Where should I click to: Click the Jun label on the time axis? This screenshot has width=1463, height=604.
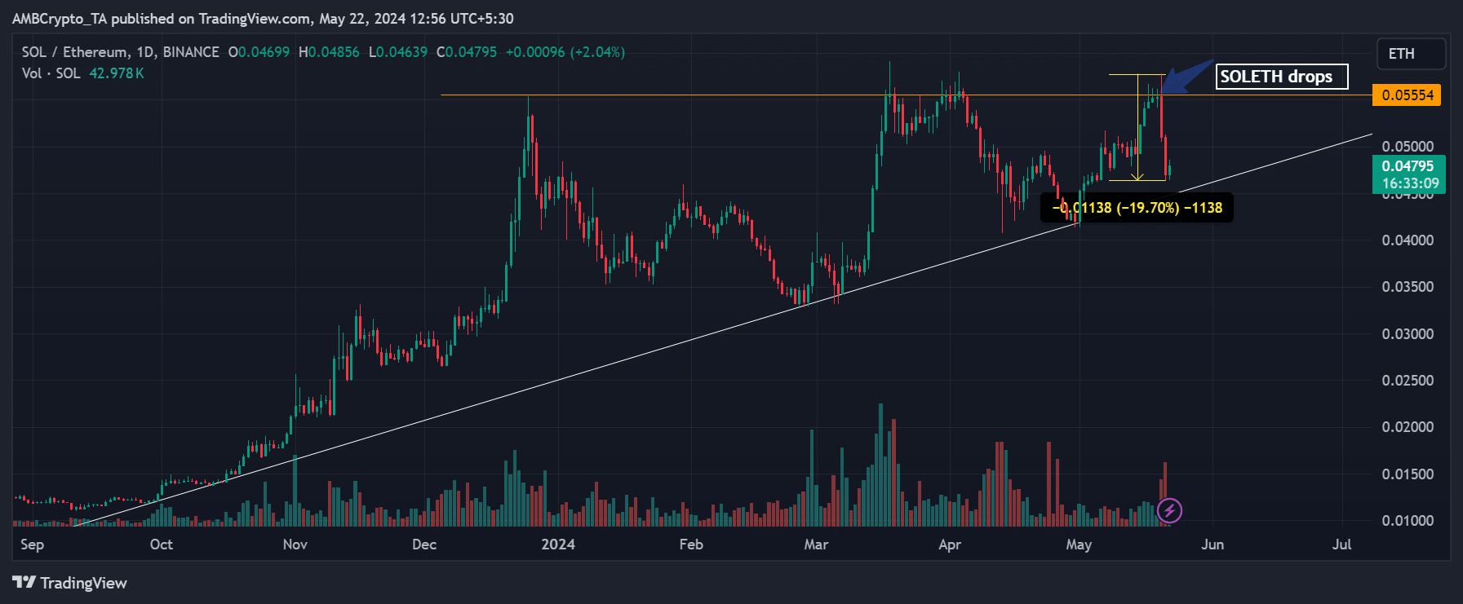tap(1213, 544)
